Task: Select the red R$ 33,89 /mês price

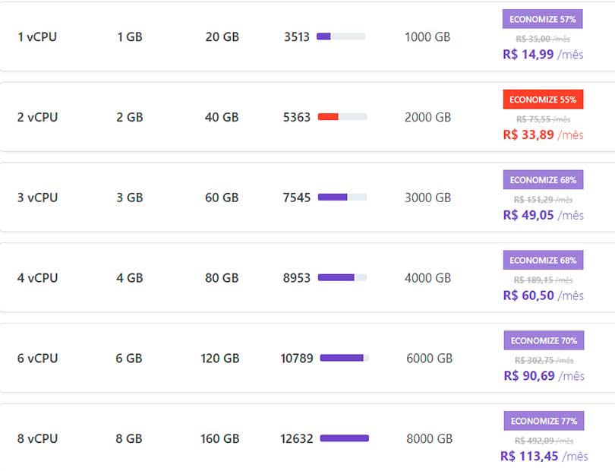Action: pyautogui.click(x=542, y=134)
